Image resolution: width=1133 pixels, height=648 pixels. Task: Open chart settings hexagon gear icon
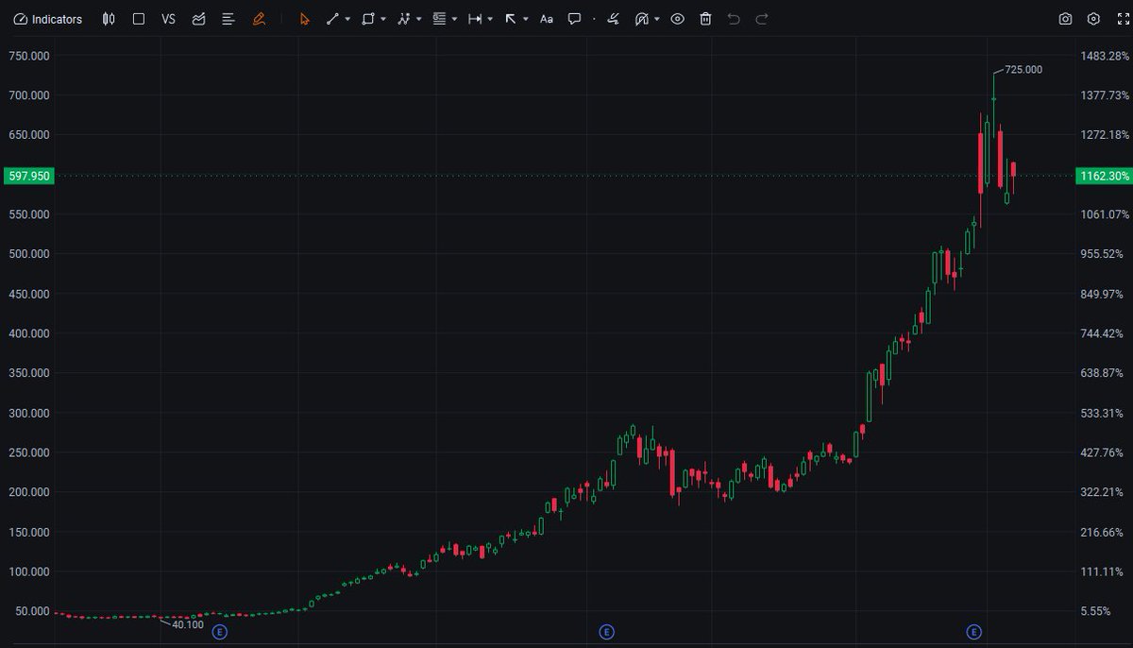point(1093,19)
